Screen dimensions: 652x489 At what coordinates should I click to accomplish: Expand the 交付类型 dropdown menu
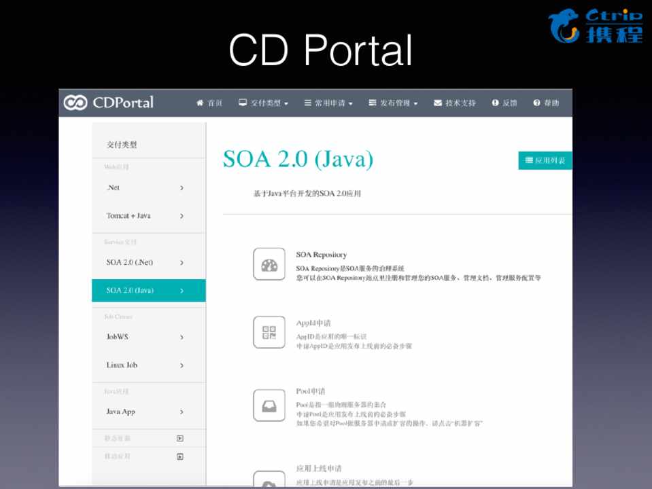(264, 103)
